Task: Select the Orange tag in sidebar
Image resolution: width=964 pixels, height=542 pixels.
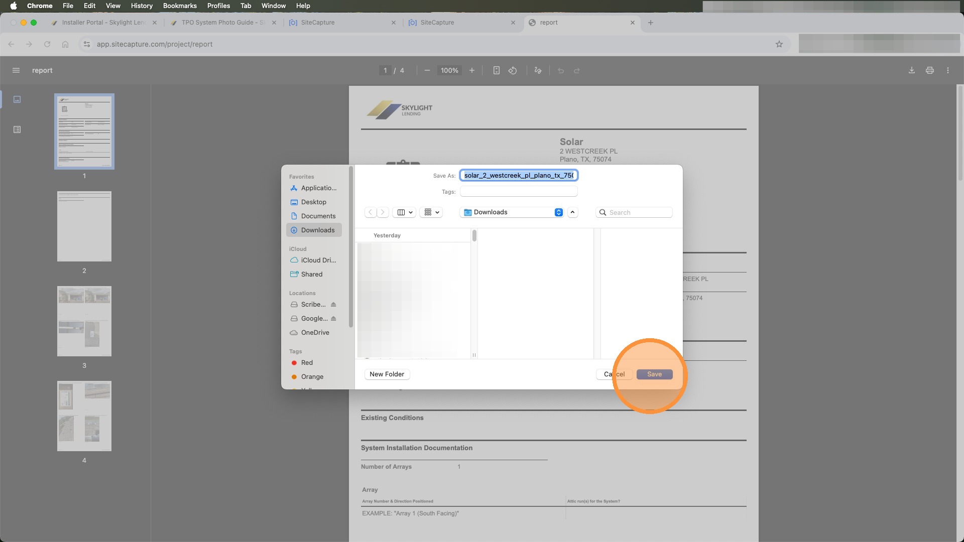Action: point(314,377)
